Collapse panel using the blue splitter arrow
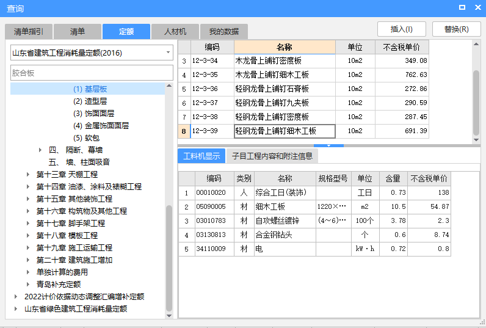Screen dimensions: 486x328 pos(328,145)
